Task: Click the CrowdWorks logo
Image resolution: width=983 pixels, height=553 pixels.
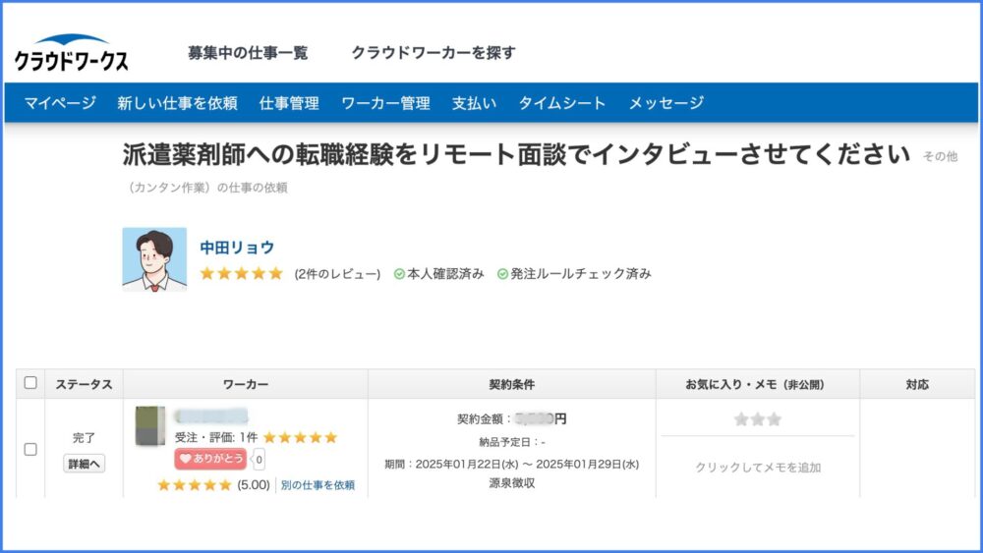Action: pos(71,53)
